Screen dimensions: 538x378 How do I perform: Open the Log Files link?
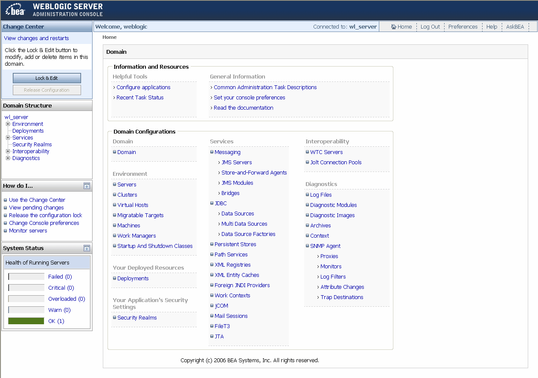(x=321, y=195)
